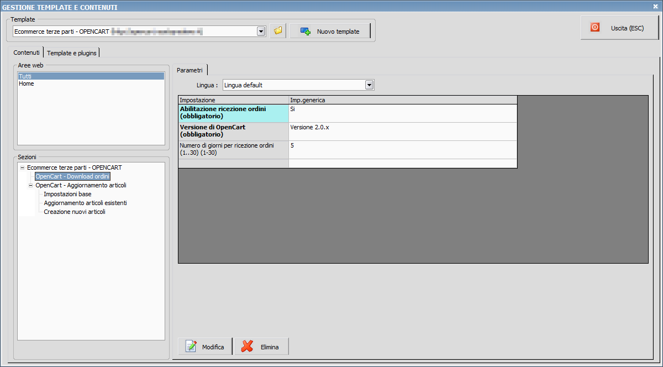This screenshot has width=663, height=367.
Task: Select Tutti in Aree web list
Action: [x=91, y=76]
